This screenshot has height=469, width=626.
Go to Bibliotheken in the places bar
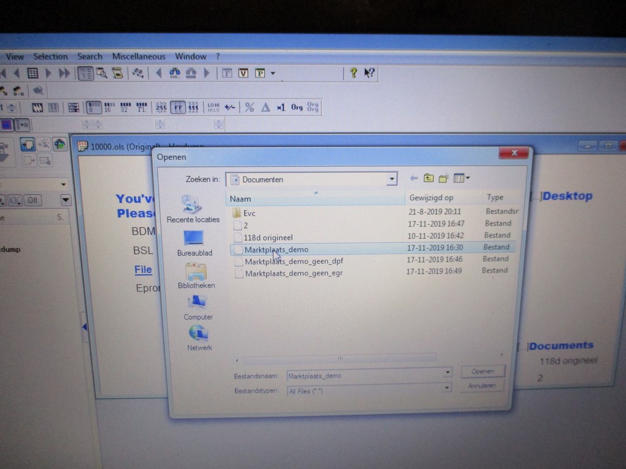(x=196, y=272)
